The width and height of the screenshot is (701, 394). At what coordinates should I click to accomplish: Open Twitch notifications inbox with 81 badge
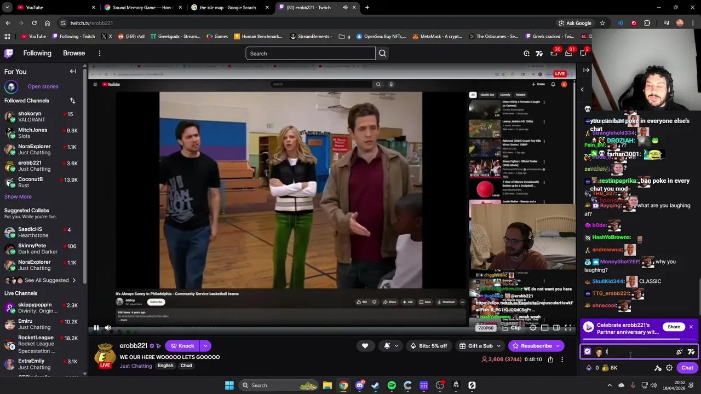click(568, 53)
